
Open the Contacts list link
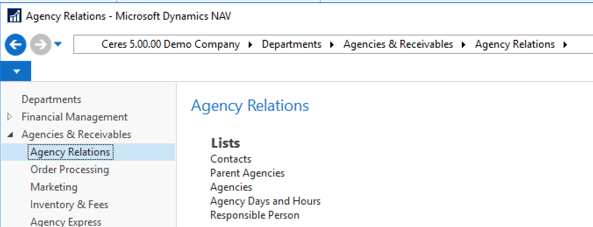231,159
